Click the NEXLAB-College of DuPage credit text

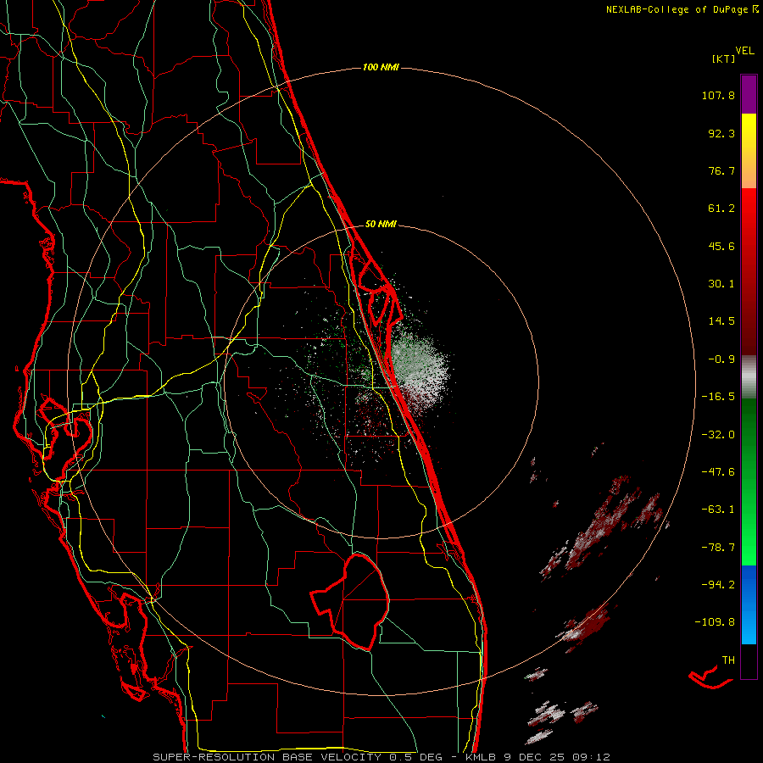[x=677, y=9]
